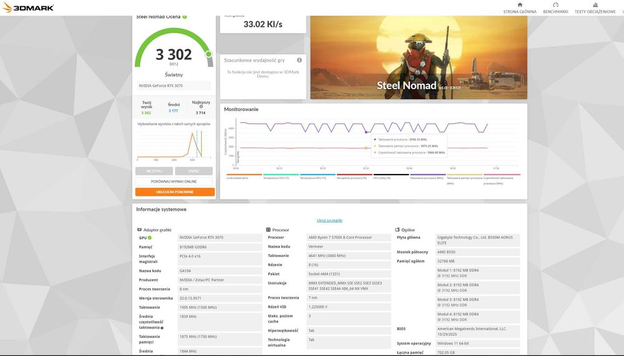Click the Adapter grafiki section icon

[139, 230]
